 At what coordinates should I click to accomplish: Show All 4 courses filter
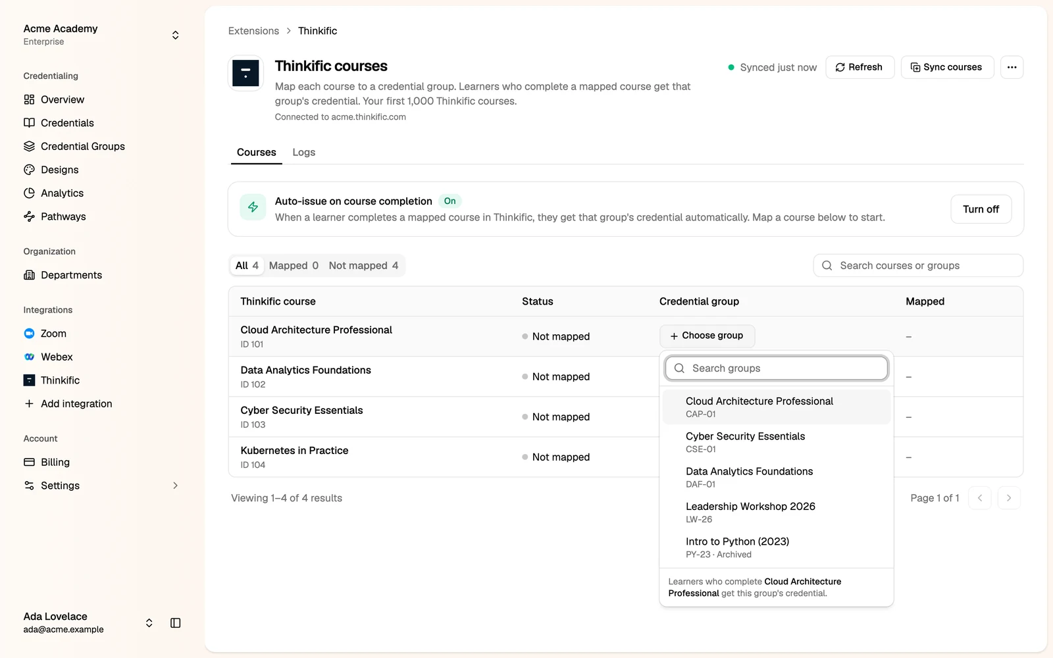click(247, 266)
